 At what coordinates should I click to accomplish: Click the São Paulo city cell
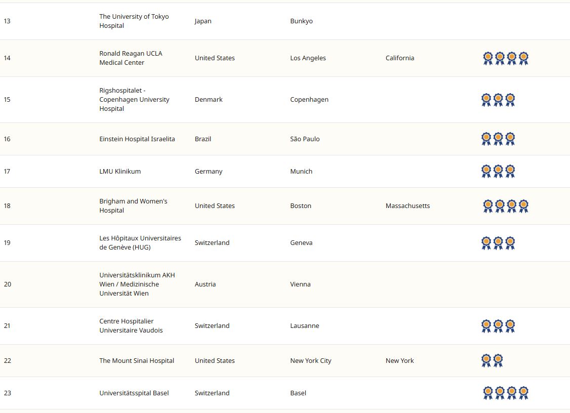305,139
